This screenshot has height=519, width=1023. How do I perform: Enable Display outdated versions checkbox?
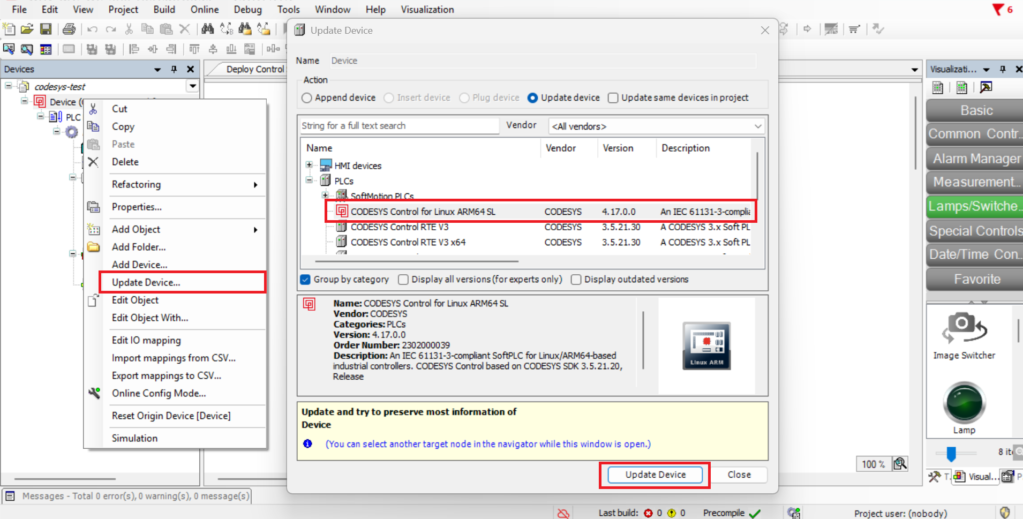pos(576,280)
